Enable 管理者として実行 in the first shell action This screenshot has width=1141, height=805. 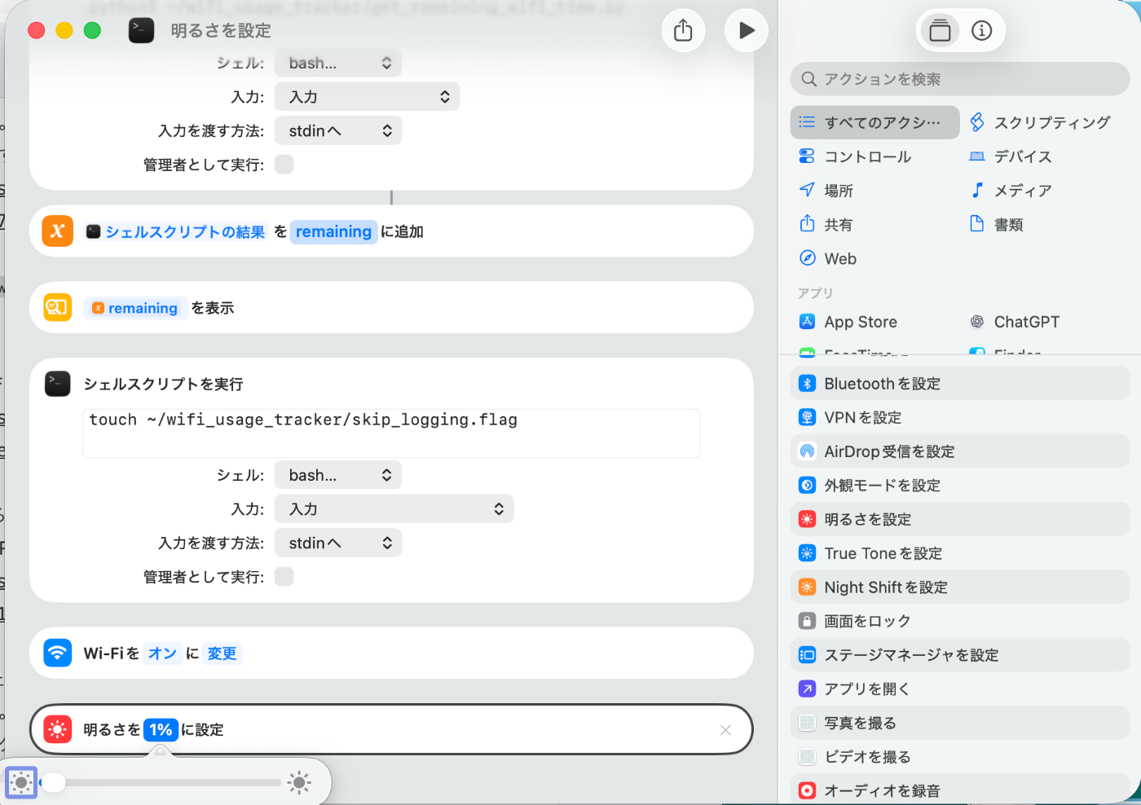click(x=284, y=165)
